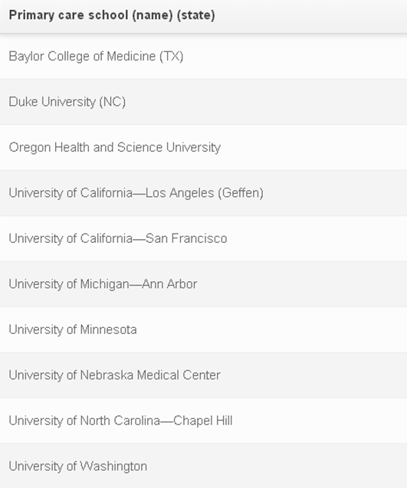
Task: Select the Duke University (NC) row
Action: (203, 102)
